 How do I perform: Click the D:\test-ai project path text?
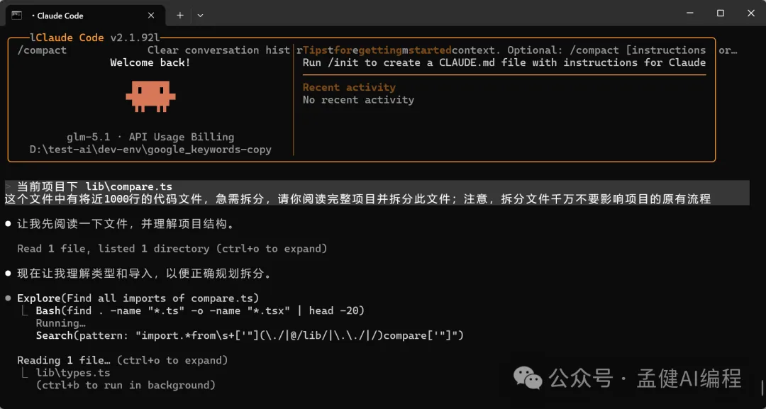[x=150, y=150]
